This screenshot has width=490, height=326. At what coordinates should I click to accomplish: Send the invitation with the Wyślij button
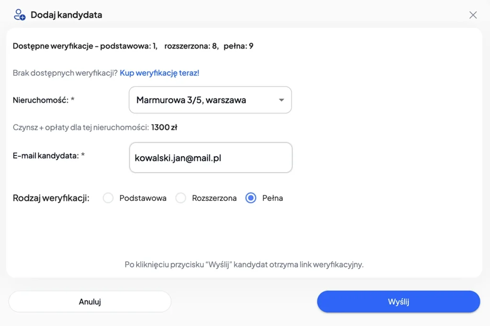click(x=398, y=302)
